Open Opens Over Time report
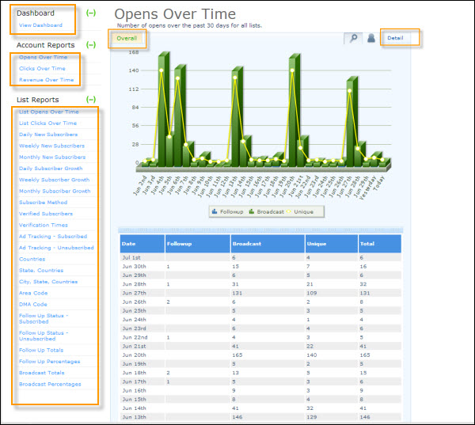The height and width of the screenshot is (425, 475). [43, 57]
